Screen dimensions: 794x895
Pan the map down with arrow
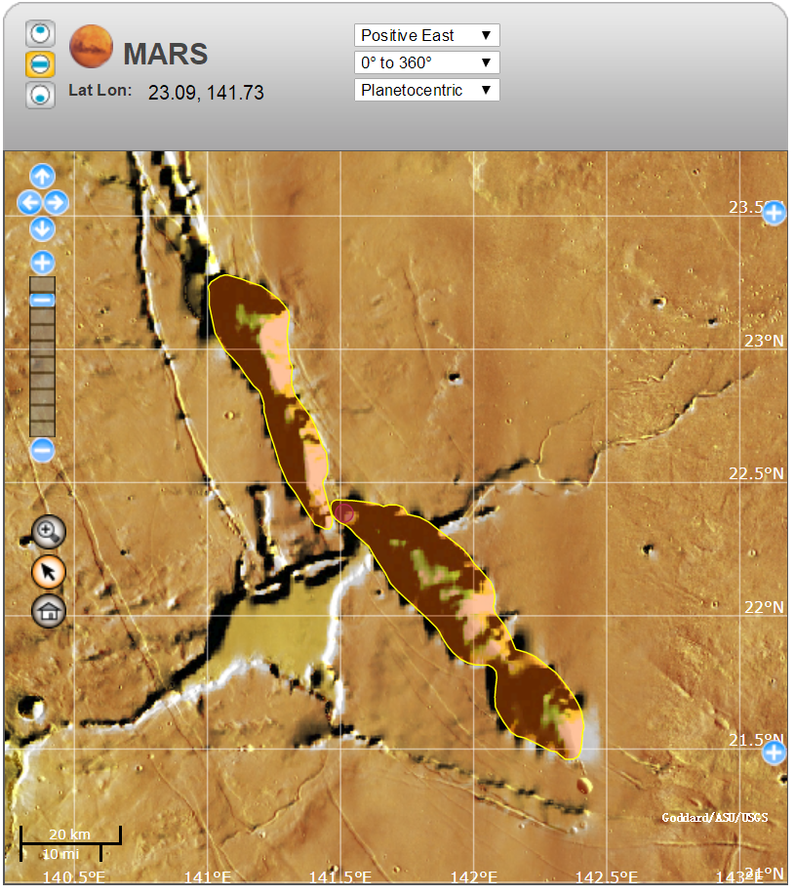42,229
